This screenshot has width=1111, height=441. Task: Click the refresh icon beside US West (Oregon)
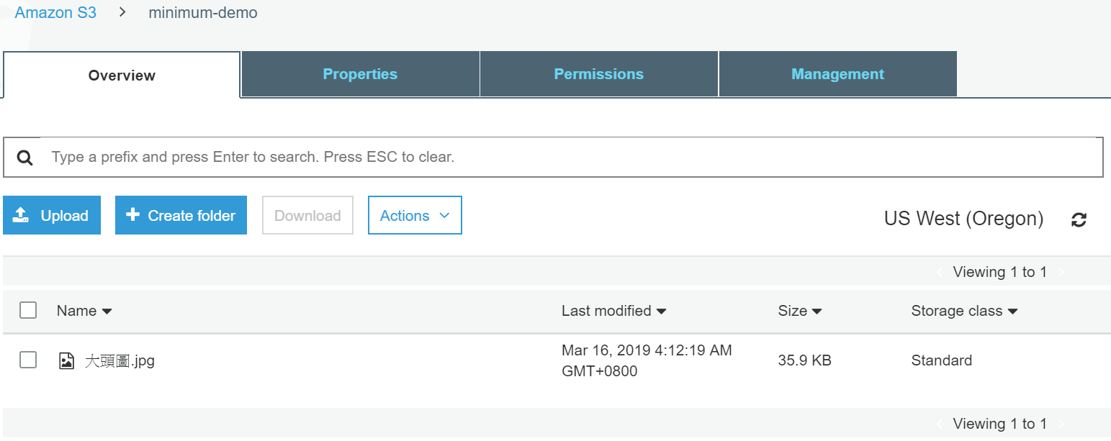coord(1078,220)
